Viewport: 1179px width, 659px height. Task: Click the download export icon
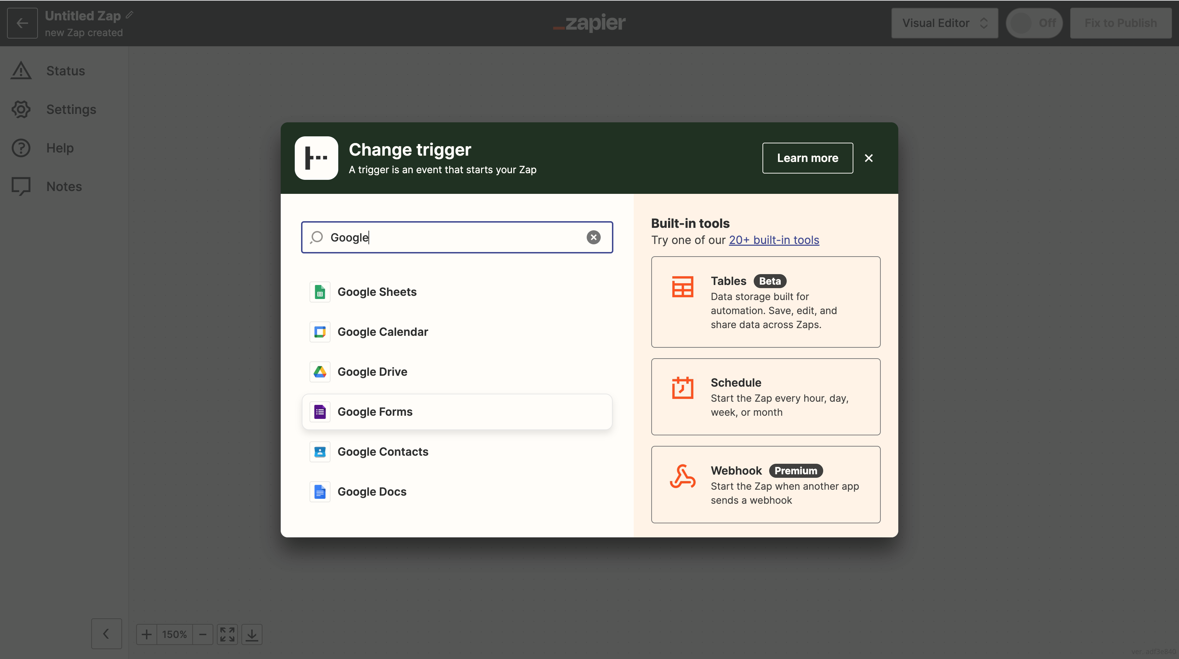coord(252,634)
